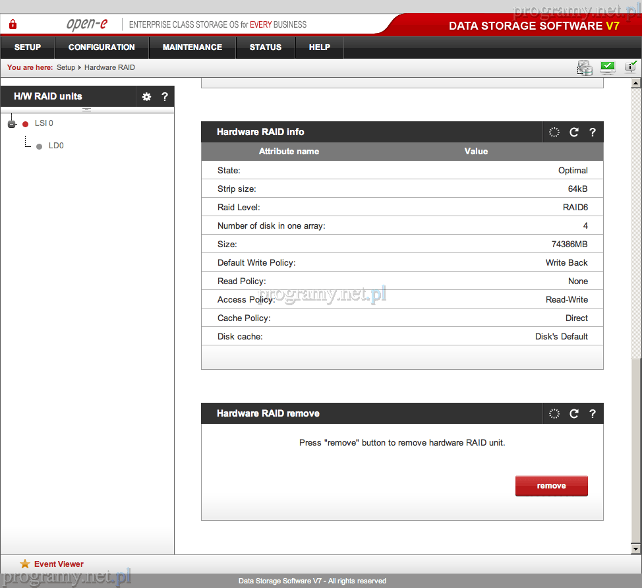
Task: Open the Event Viewer link
Action: (x=59, y=564)
